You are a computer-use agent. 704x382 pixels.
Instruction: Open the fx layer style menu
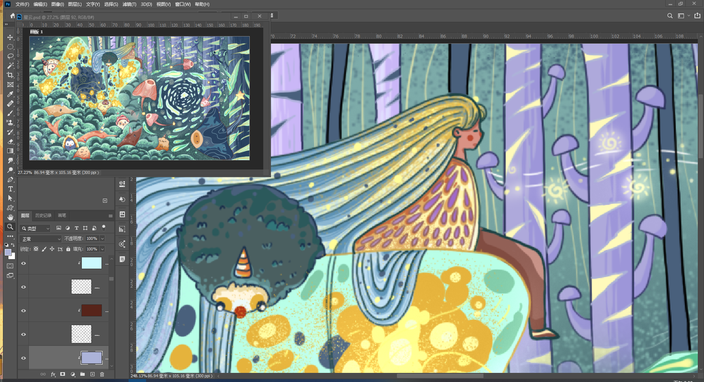[x=53, y=374]
